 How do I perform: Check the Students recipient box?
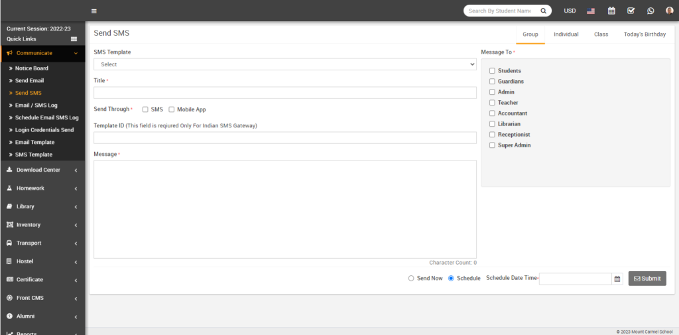(492, 70)
